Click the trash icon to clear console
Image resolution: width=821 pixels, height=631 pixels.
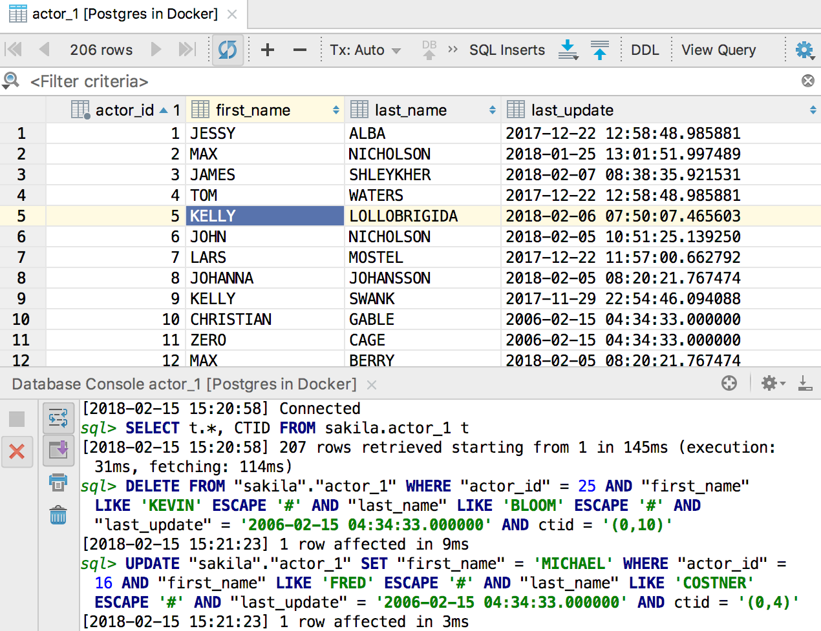click(x=58, y=515)
